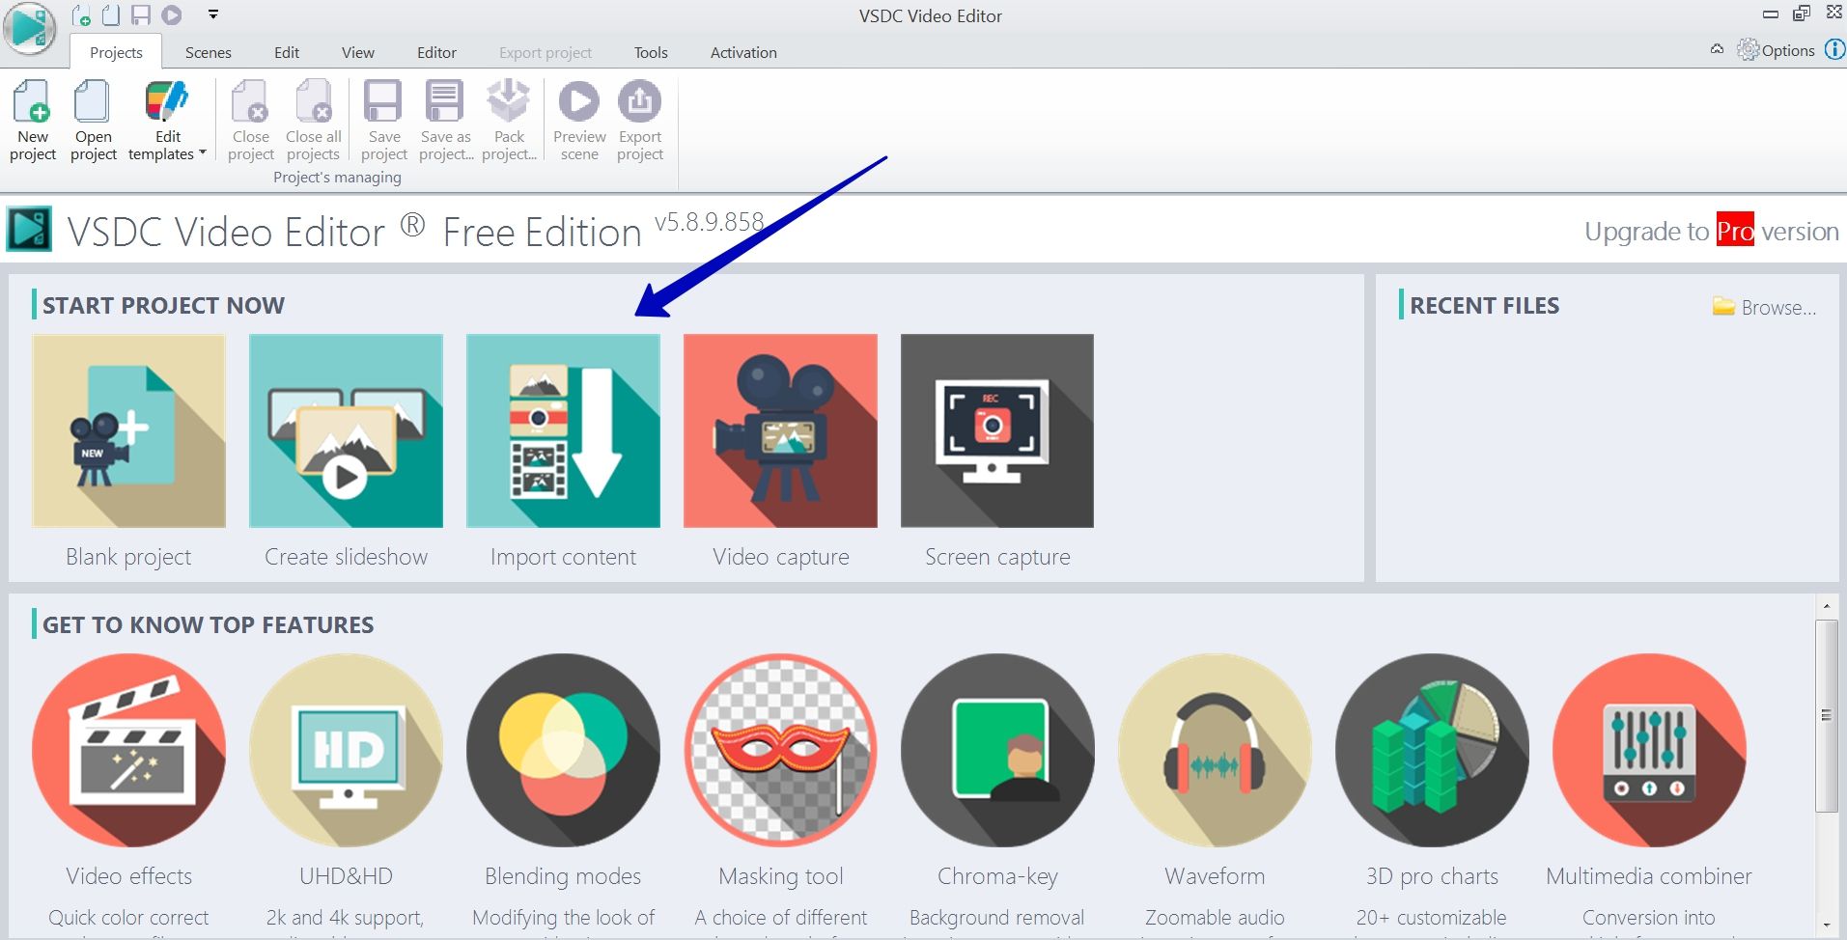The width and height of the screenshot is (1847, 940).
Task: Expand the Edit templates dropdown arrow
Action: pyautogui.click(x=203, y=152)
